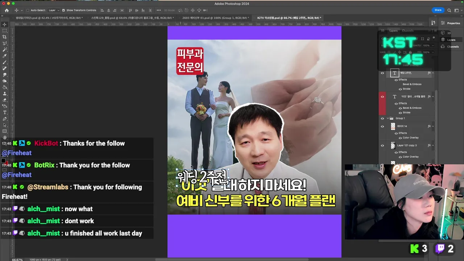Open the three-dot more align options
Image resolution: width=464 pixels, height=261 pixels.
click(x=159, y=10)
